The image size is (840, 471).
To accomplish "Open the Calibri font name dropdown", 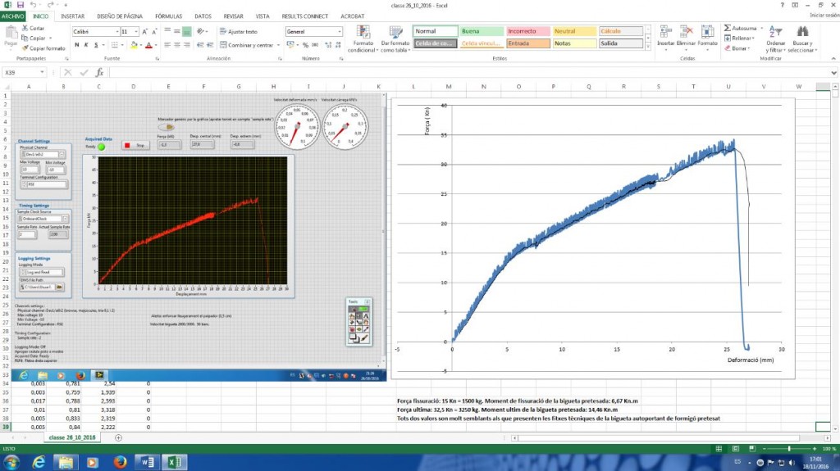I will point(116,32).
